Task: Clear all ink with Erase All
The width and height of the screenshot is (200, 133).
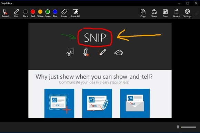Action: pos(76,13)
